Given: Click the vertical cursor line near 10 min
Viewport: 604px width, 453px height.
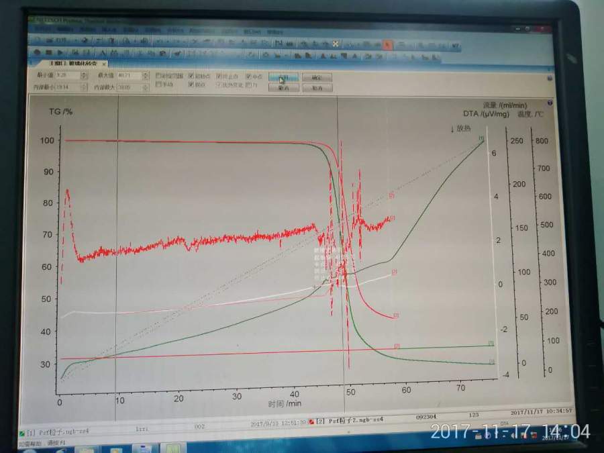Looking at the screenshot, I should [117, 258].
